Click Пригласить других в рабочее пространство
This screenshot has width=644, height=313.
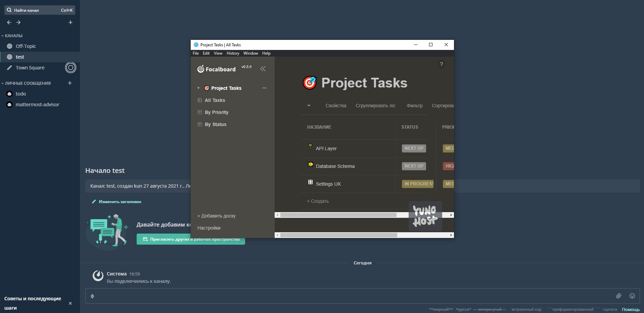point(190,239)
